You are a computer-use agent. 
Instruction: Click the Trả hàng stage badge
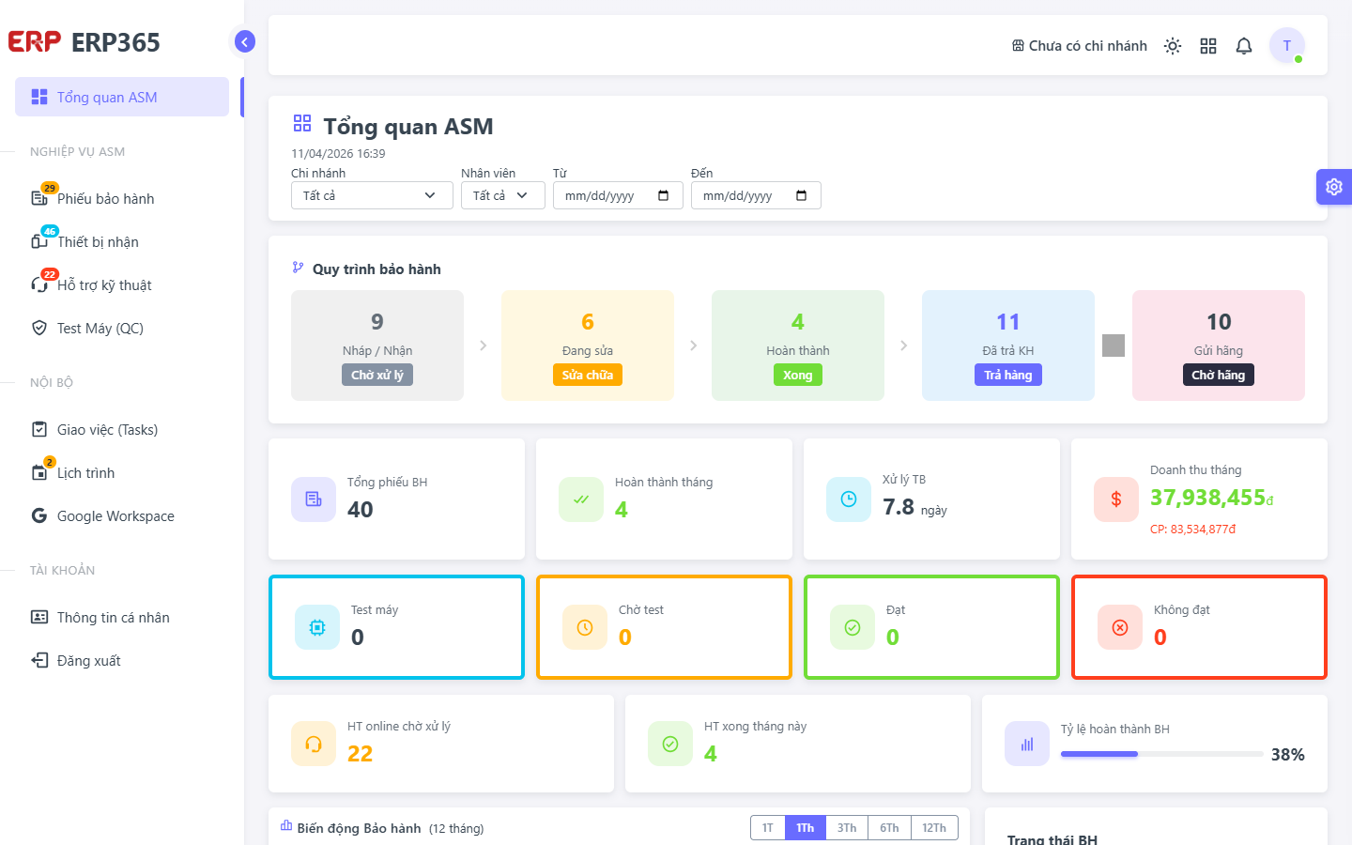[x=1008, y=375]
